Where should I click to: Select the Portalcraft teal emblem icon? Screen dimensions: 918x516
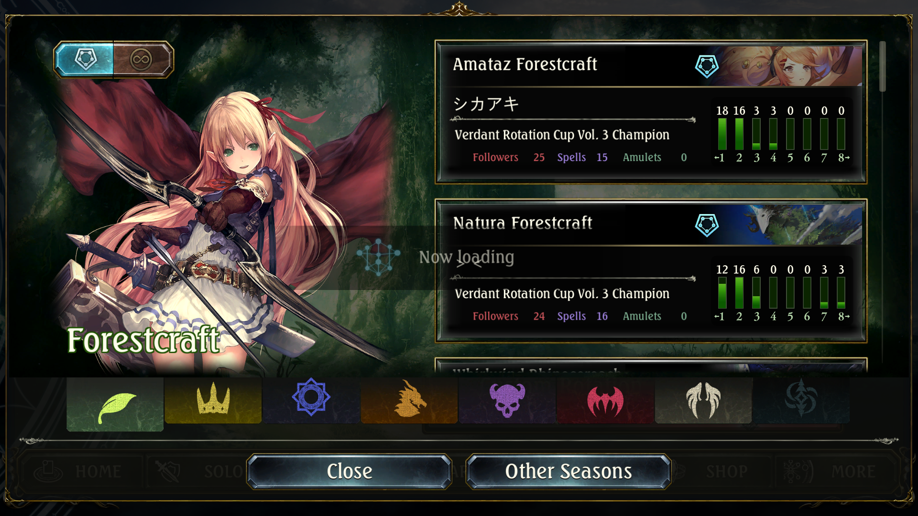801,400
